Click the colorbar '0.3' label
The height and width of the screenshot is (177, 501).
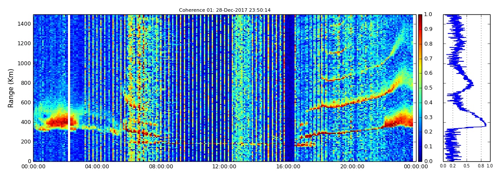point(427,117)
